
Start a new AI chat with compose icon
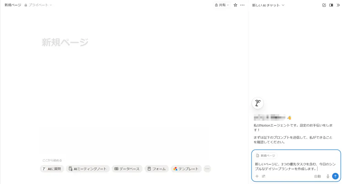324,5
